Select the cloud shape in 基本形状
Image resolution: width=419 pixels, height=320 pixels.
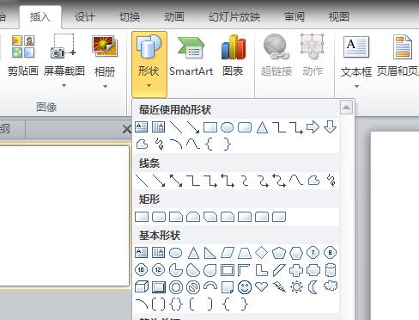point(331,286)
